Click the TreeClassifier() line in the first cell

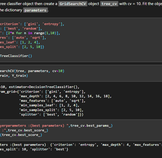tap(16, 56)
